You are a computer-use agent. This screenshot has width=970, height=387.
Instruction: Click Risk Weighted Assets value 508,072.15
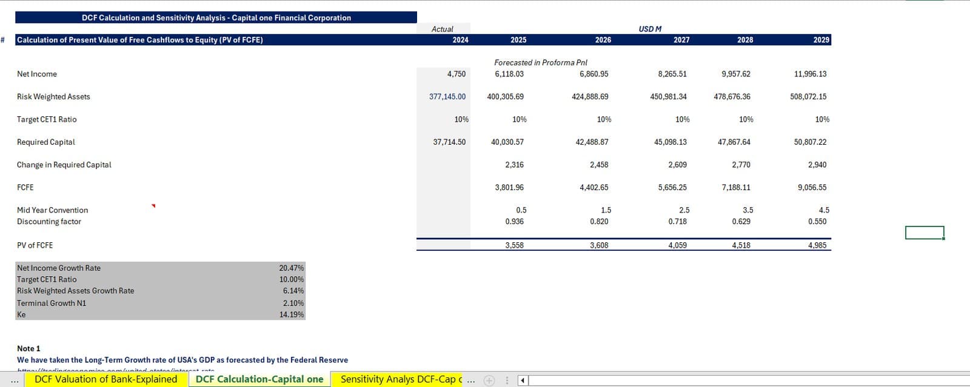808,97
